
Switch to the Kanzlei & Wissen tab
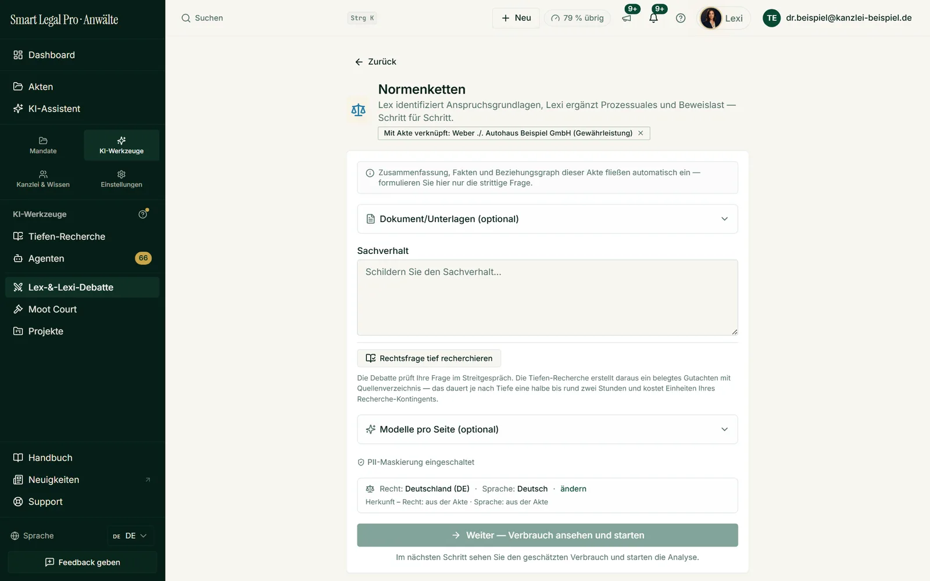[x=43, y=179]
